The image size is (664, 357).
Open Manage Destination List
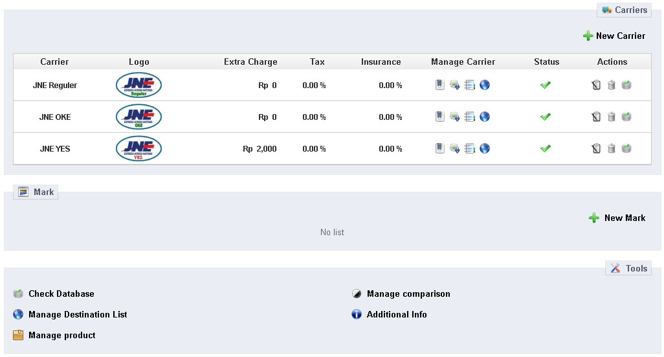[77, 314]
